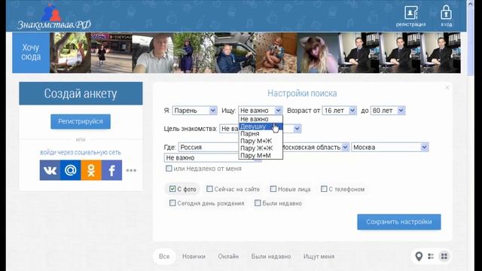Viewport: 482px width, 271px height.
Task: Select the 'Онлайн' filter tab
Action: 228,256
